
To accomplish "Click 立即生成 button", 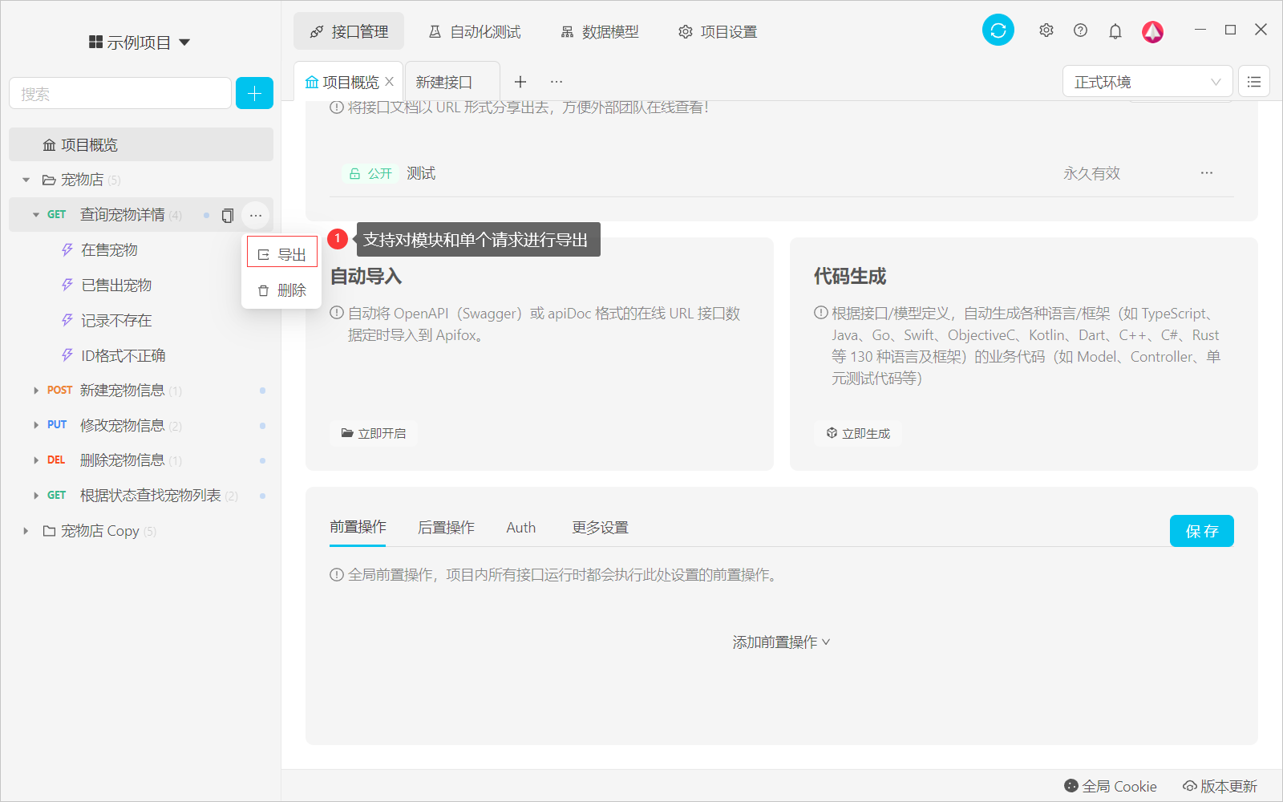I will click(x=857, y=433).
